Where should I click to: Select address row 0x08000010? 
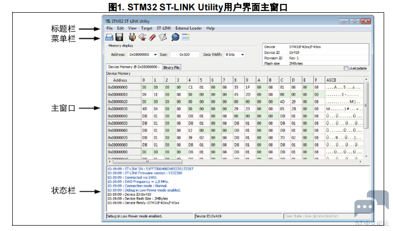[124, 95]
